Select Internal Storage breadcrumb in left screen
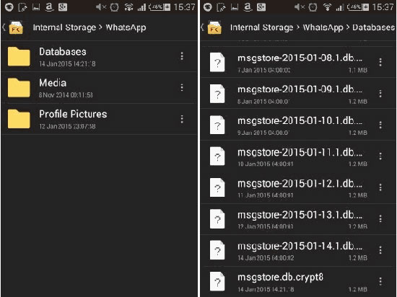 pos(64,27)
